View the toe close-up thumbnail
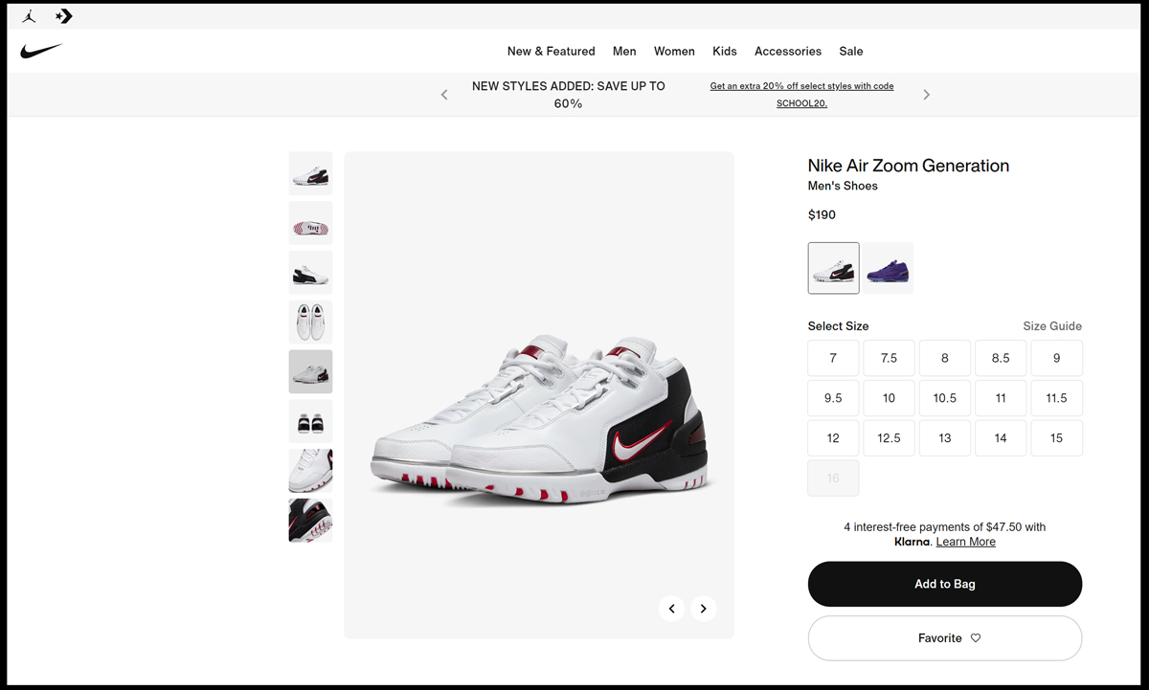1149x690 pixels. click(311, 471)
